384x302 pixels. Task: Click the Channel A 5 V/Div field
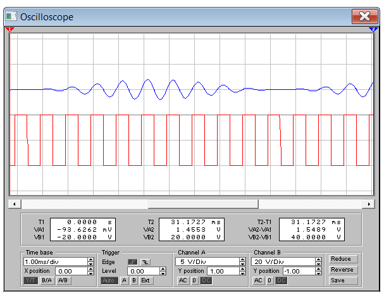[x=207, y=262]
